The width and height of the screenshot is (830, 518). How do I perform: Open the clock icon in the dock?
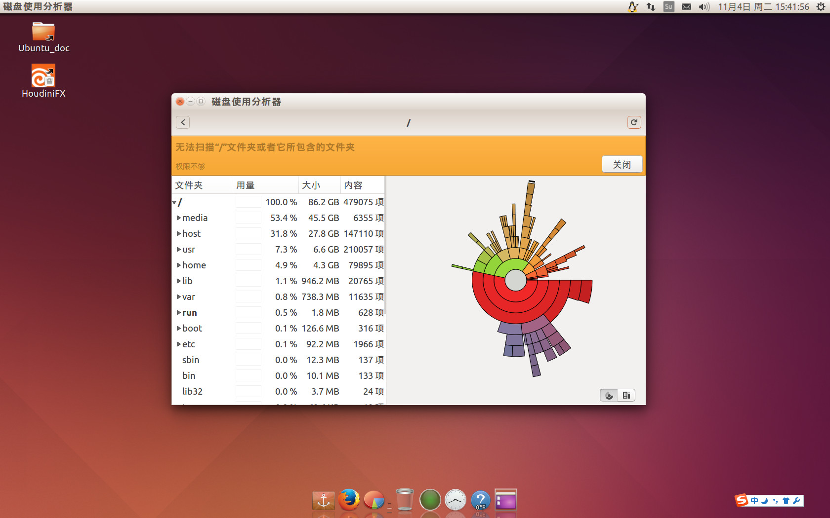click(x=456, y=500)
